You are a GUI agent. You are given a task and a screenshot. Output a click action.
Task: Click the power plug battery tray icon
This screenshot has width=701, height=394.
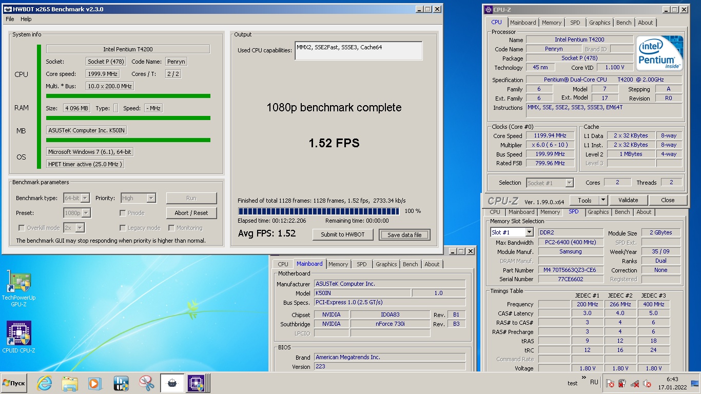(622, 383)
